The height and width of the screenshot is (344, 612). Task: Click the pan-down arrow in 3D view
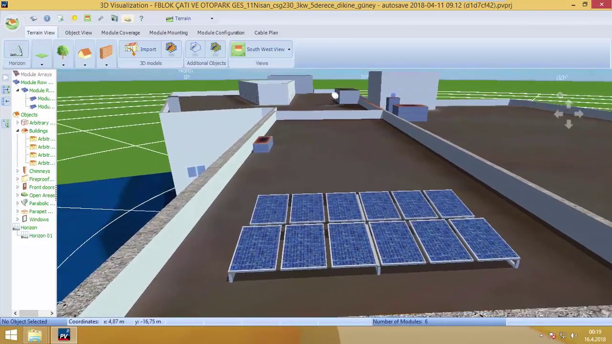(x=568, y=125)
